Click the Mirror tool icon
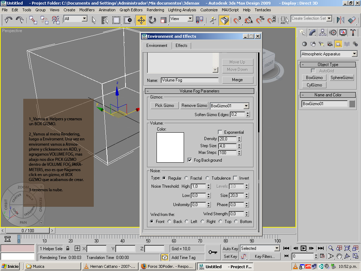Viewport: 361px width, 271px height. point(340,20)
